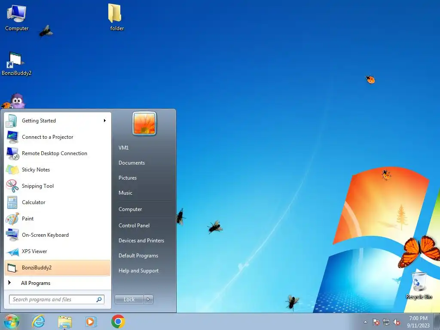
Task: Click the Snipping Tool scissors icon
Action: click(12, 186)
